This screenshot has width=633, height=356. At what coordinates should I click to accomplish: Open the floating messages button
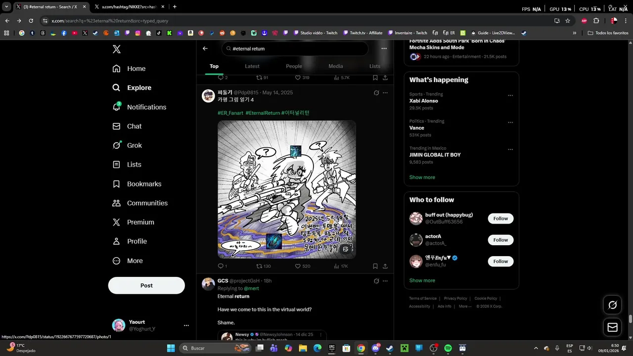[x=612, y=327]
